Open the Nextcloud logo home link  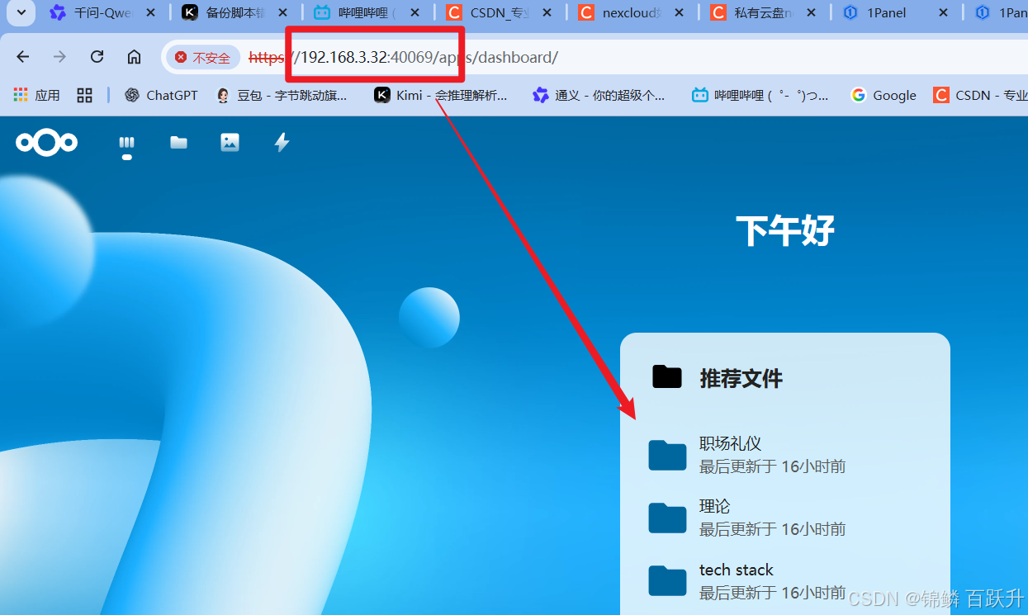[47, 143]
